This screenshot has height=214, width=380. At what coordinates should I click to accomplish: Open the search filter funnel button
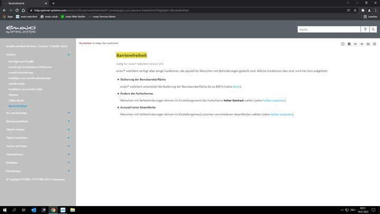(x=365, y=30)
